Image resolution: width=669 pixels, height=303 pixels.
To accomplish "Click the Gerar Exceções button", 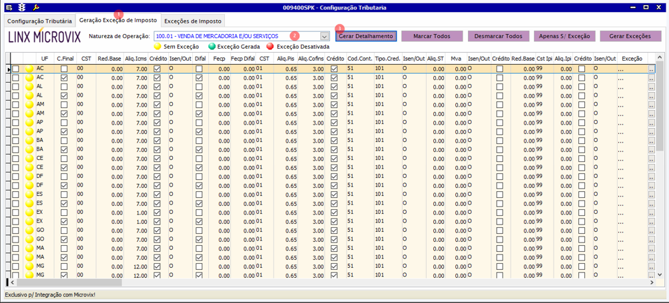I will click(x=630, y=36).
